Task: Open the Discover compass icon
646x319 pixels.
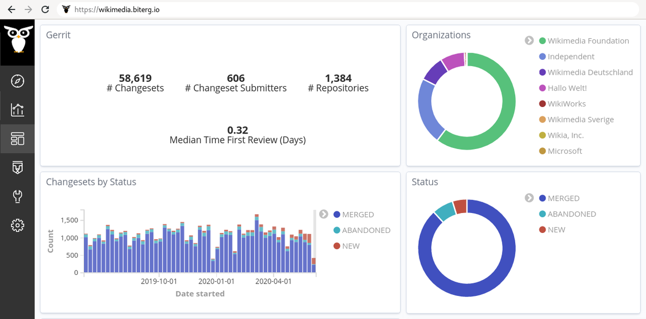Action: 17,81
